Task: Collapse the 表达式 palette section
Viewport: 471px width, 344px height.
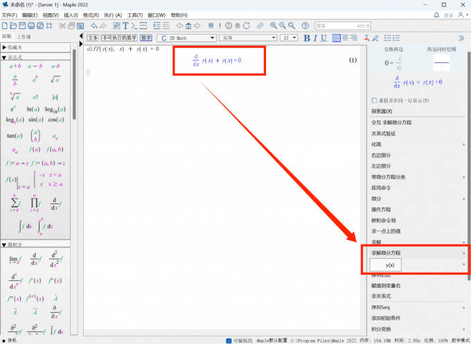Action: click(4, 57)
